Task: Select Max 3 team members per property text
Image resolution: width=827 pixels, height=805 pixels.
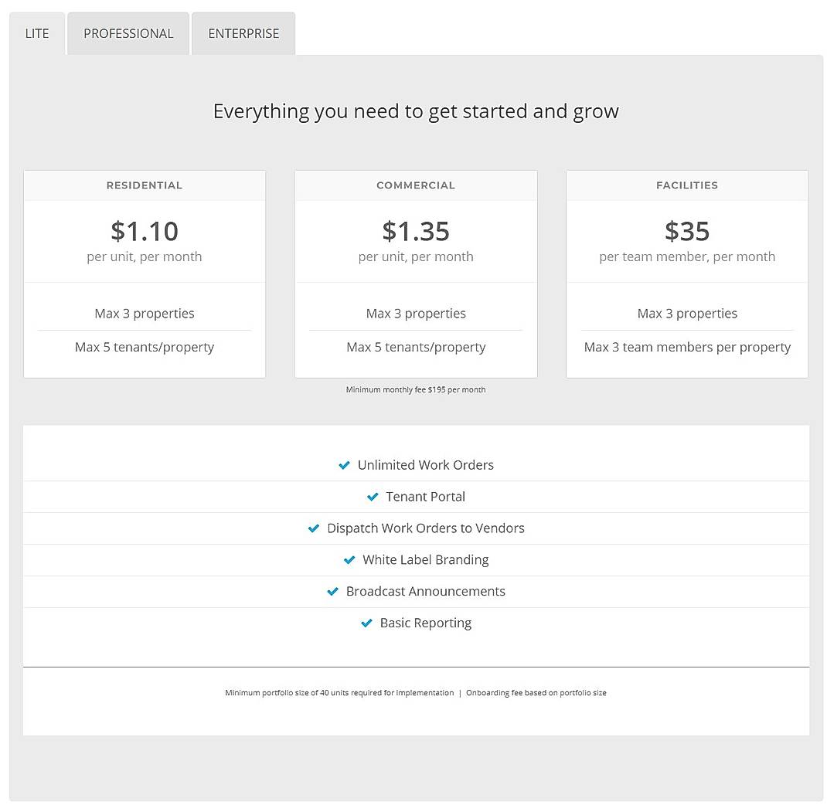Action: 686,347
